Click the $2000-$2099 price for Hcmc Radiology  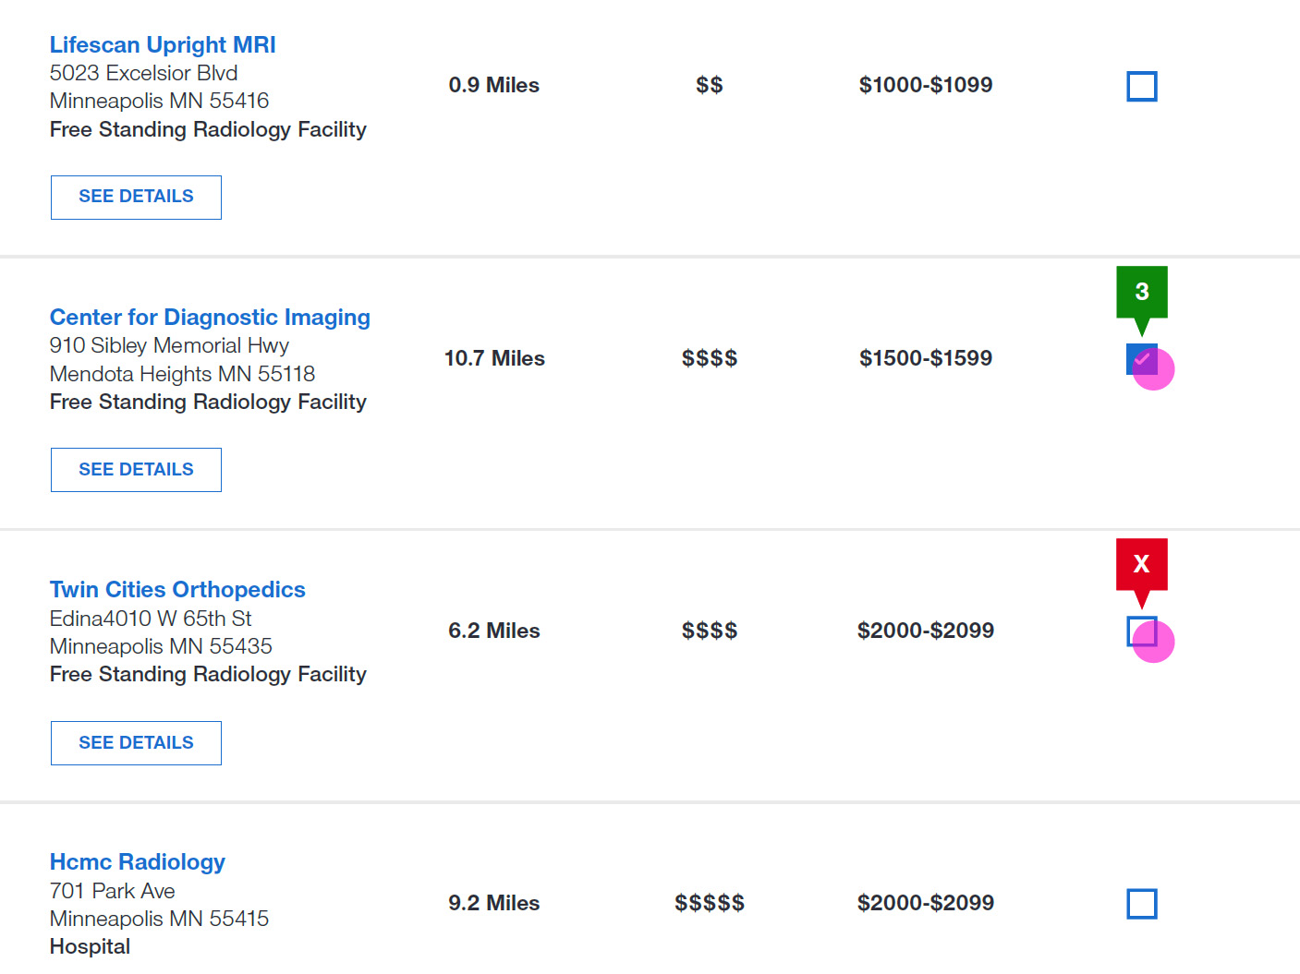926,903
